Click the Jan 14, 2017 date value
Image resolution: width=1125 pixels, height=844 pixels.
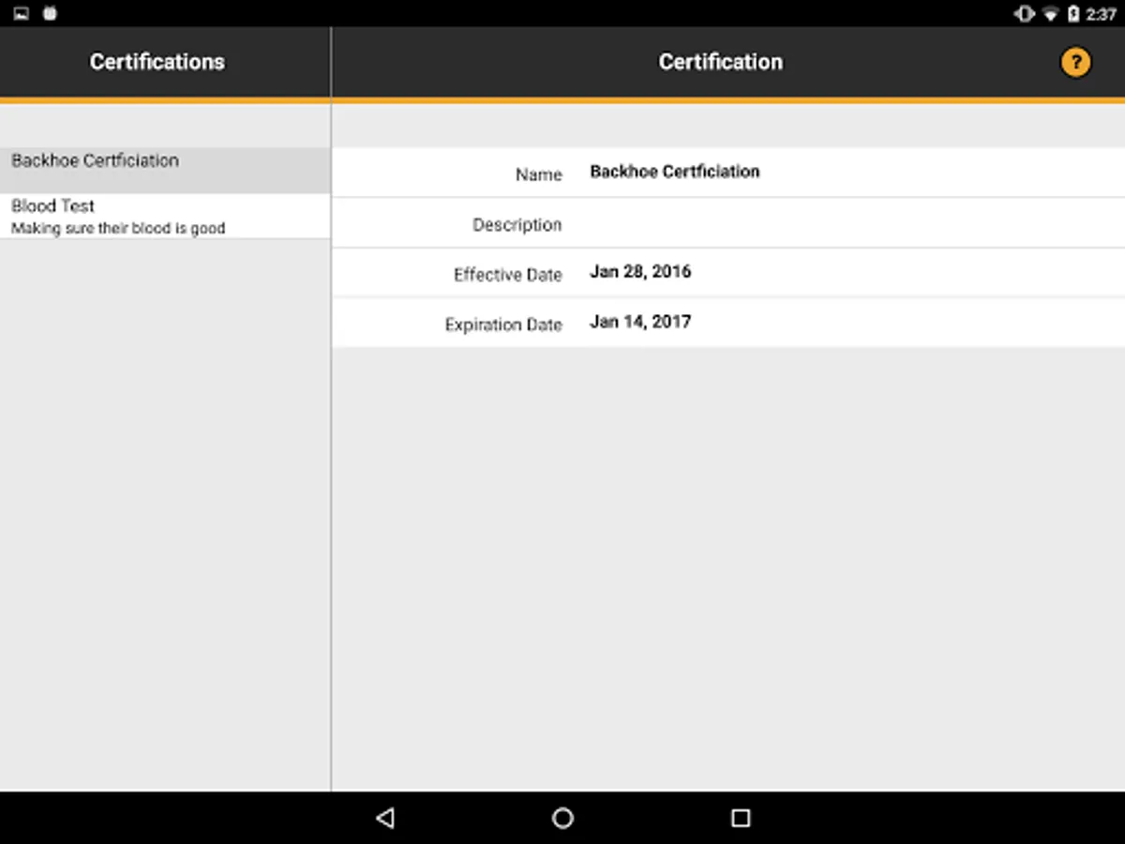[640, 322]
